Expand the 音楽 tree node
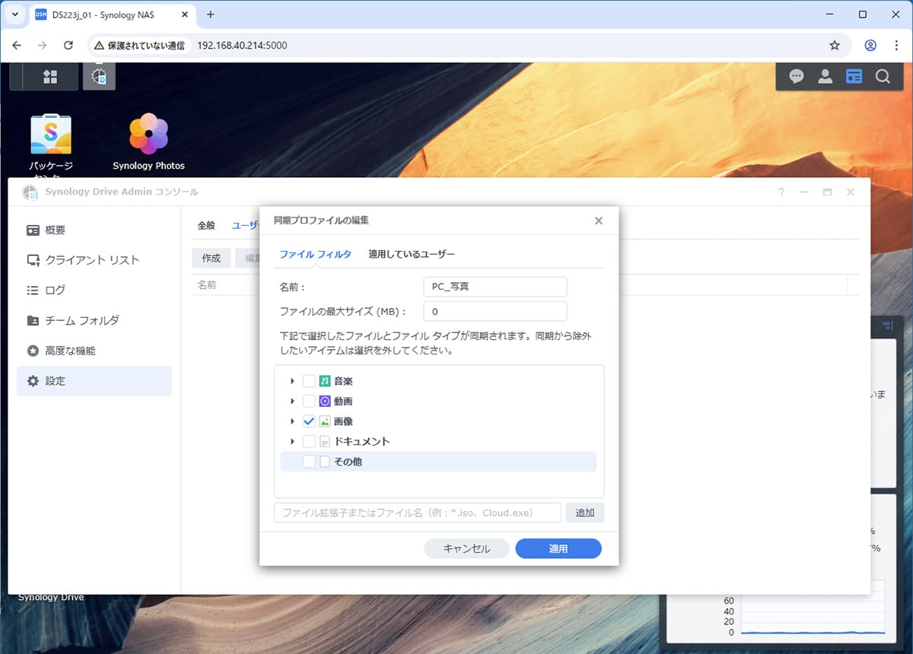Screen dimensions: 913x654 [292, 381]
